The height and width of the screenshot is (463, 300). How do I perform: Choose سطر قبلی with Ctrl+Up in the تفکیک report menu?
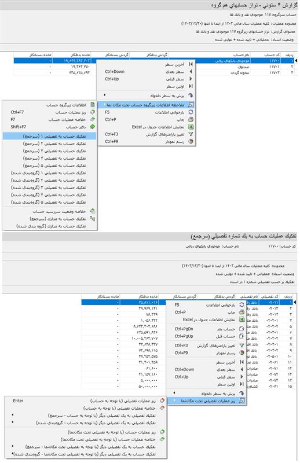(206, 377)
